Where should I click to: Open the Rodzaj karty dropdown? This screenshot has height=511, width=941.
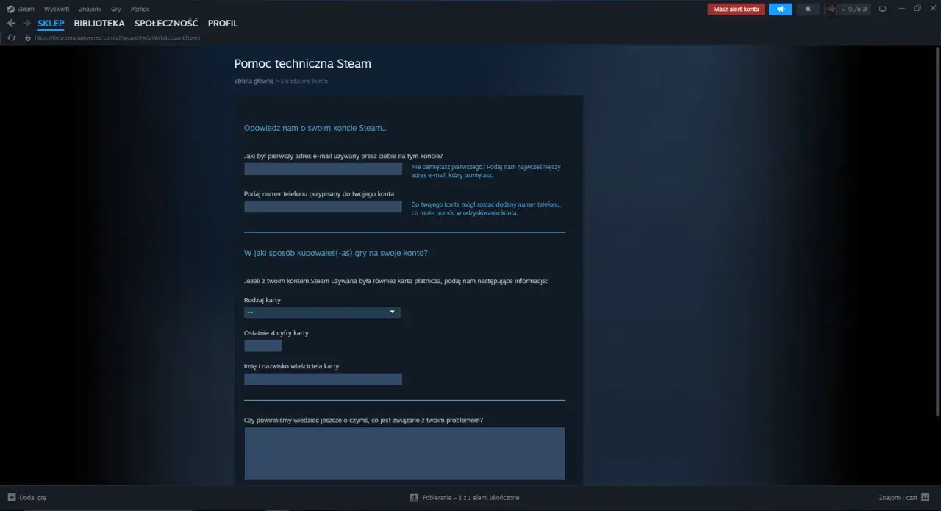tap(322, 312)
